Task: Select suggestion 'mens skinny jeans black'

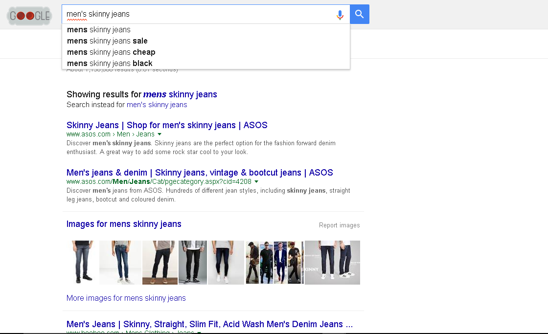Action: 206,63
